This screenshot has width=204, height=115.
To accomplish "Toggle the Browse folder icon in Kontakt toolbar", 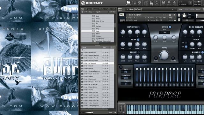I will [128, 3].
